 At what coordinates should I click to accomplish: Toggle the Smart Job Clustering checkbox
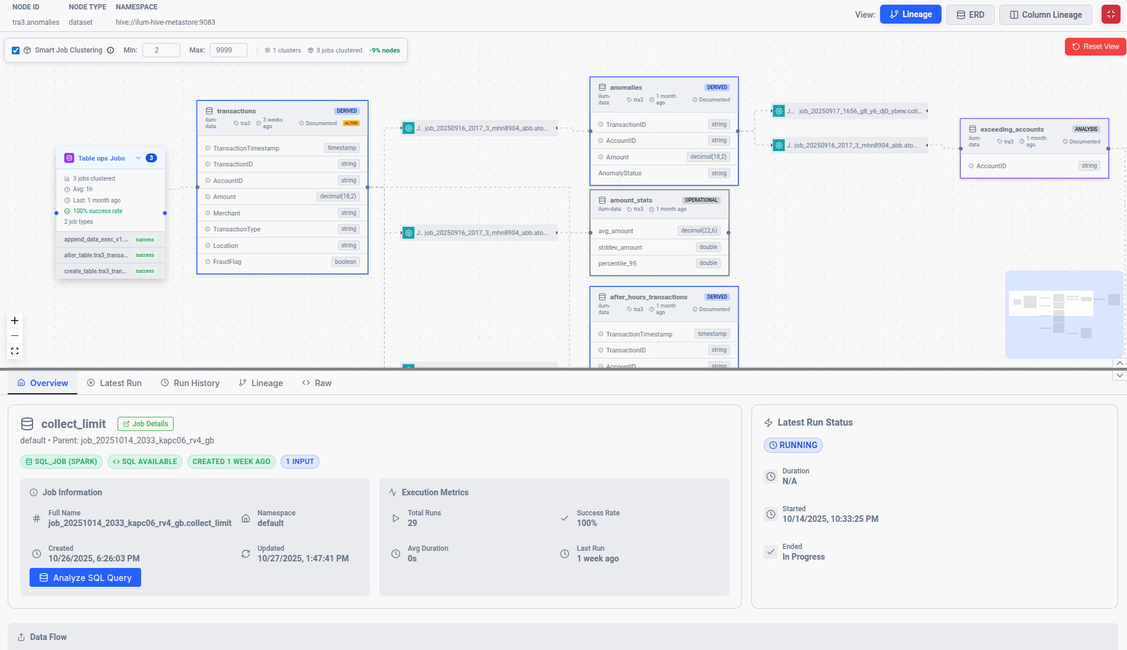(x=16, y=50)
